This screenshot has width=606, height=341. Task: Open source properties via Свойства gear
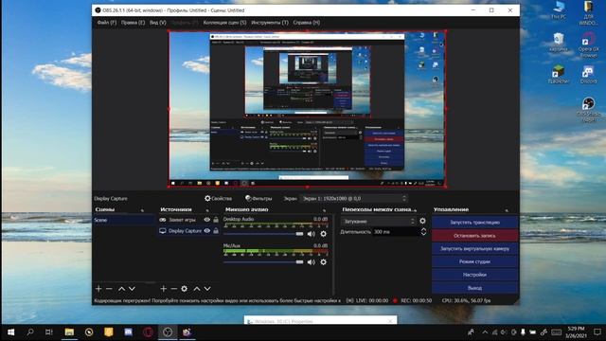(219, 198)
